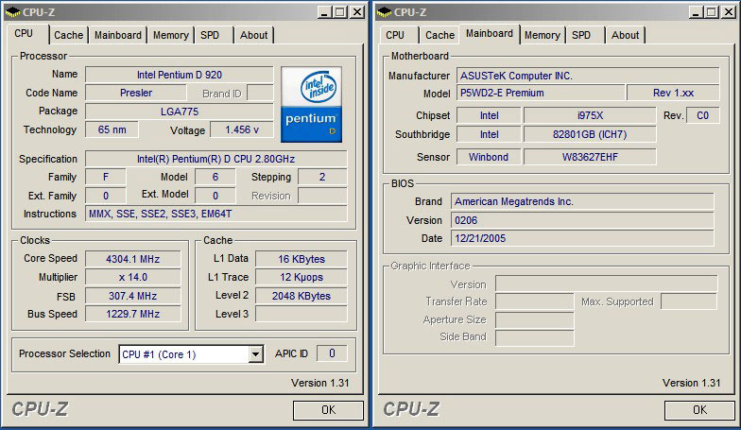Click Bus Speed value '1229.7 MHz'

pyautogui.click(x=132, y=314)
